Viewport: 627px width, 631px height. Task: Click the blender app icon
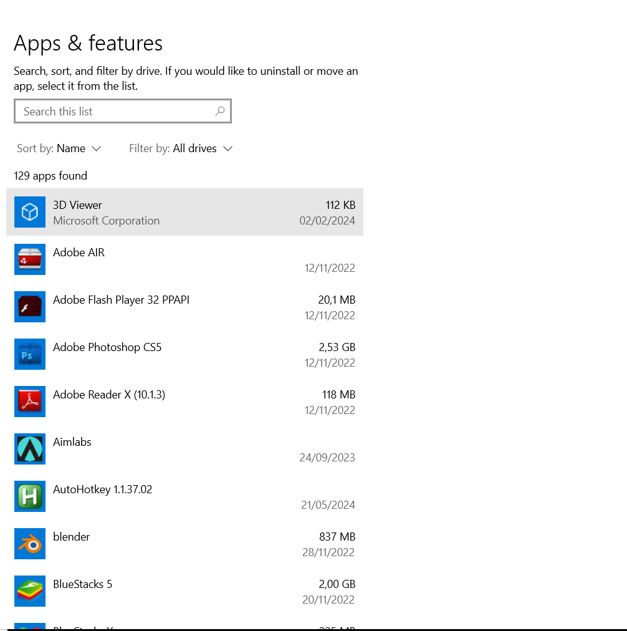(x=30, y=544)
